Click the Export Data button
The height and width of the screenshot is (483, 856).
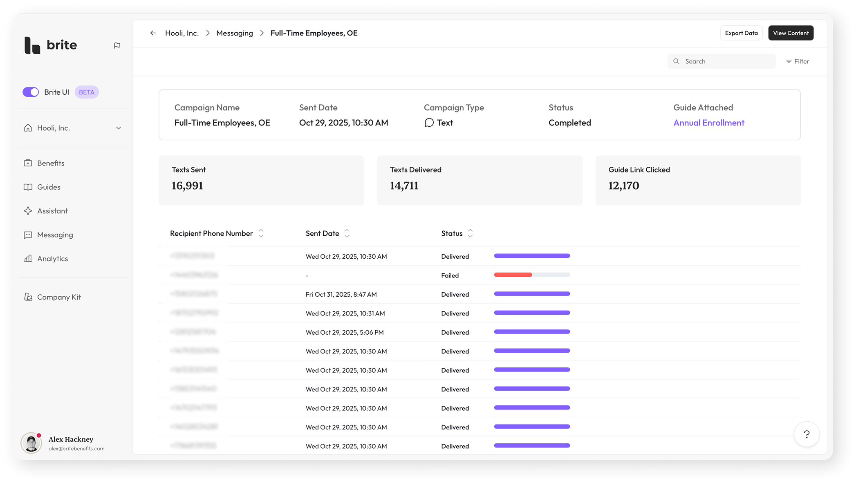[741, 33]
